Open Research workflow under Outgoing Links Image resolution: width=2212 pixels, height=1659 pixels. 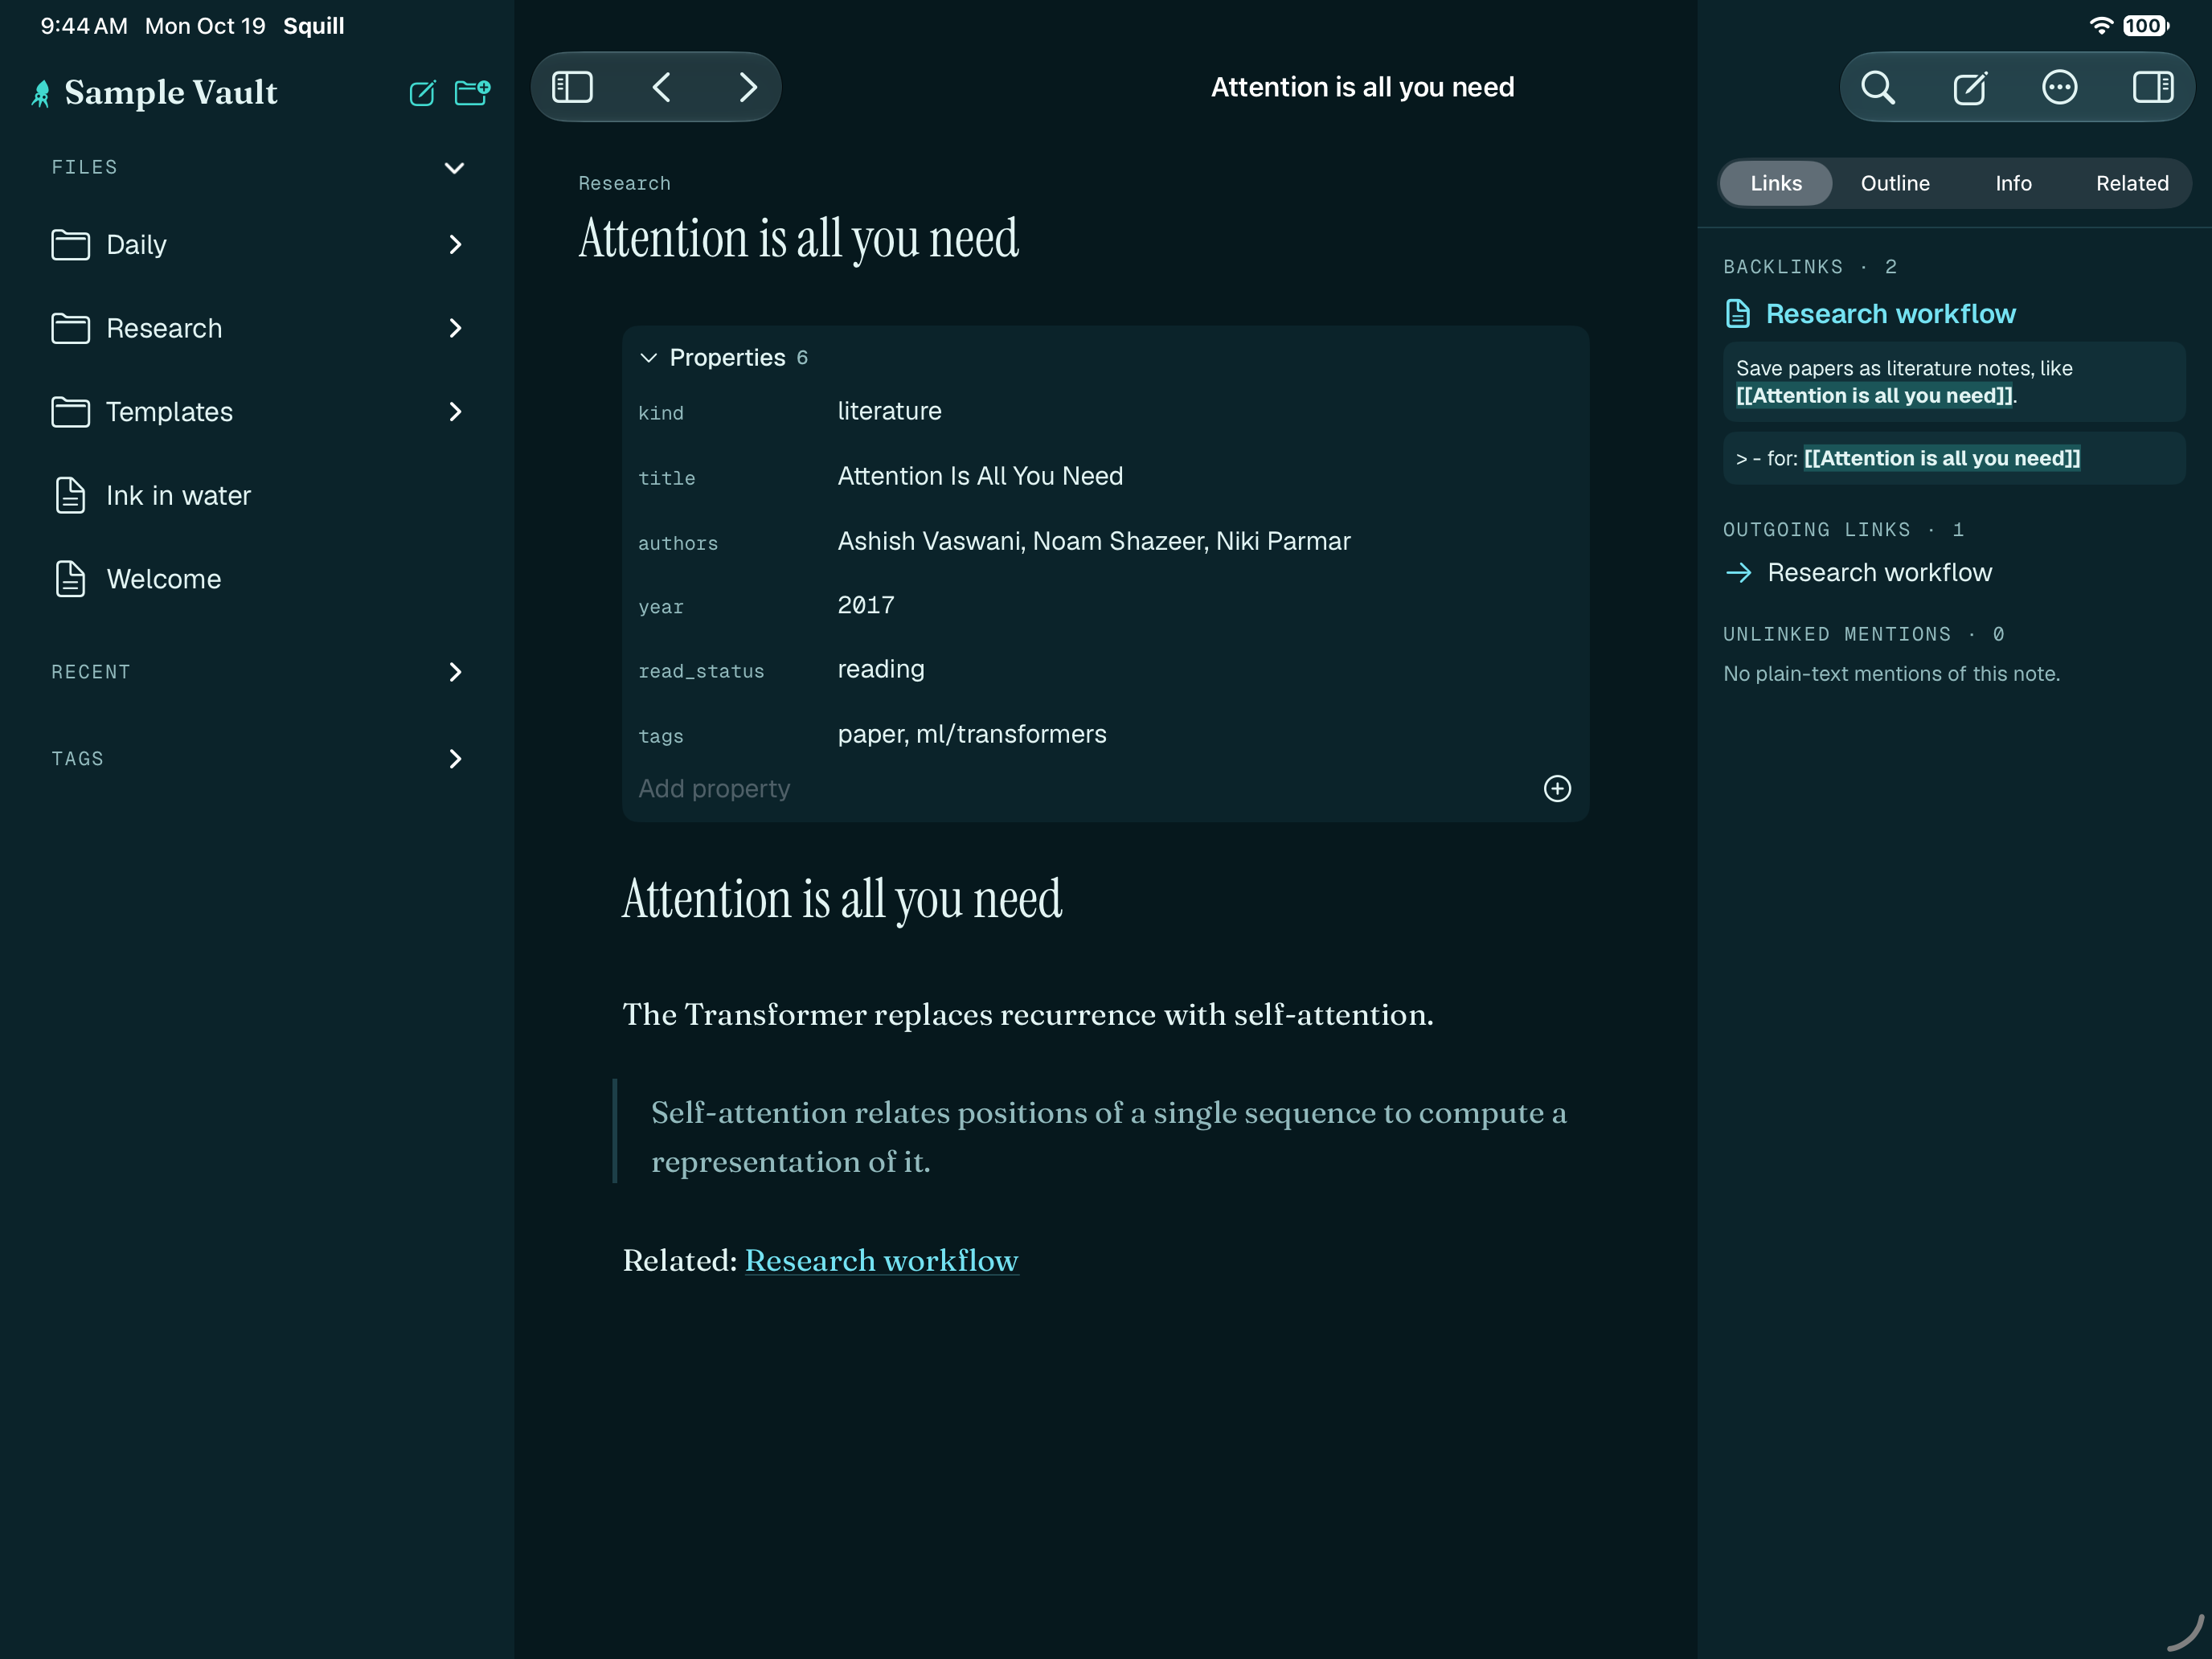point(1879,573)
